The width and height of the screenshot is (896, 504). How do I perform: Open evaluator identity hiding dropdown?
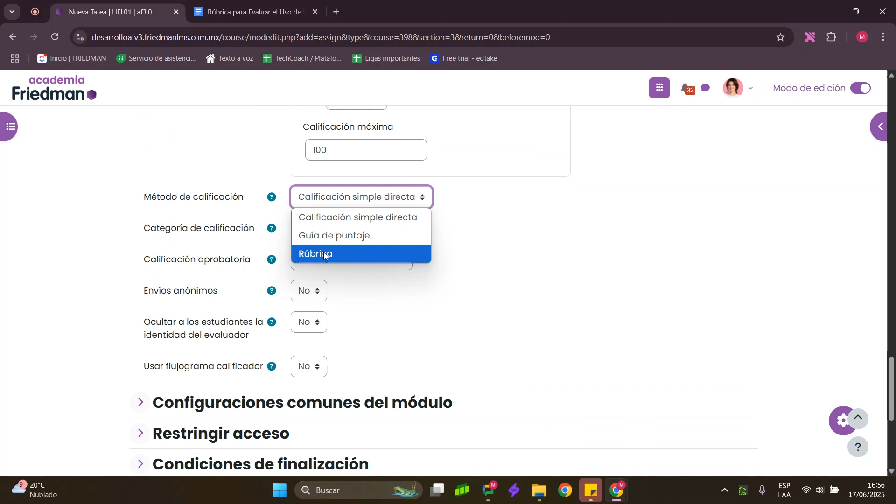pyautogui.click(x=308, y=322)
